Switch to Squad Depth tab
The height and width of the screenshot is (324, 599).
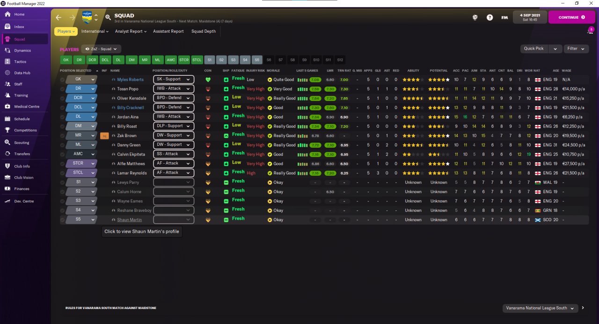point(204,31)
